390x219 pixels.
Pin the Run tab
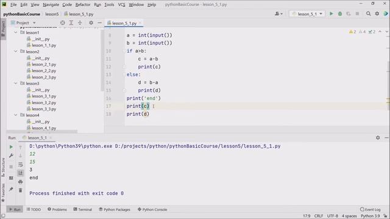click(x=11, y=189)
